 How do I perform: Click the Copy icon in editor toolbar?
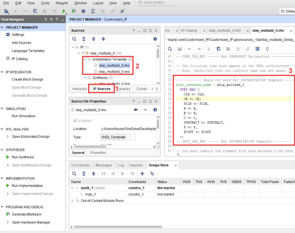coord(219,49)
